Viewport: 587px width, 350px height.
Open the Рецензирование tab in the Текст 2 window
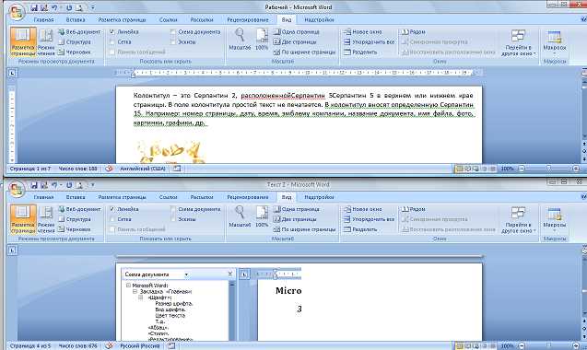coord(248,197)
